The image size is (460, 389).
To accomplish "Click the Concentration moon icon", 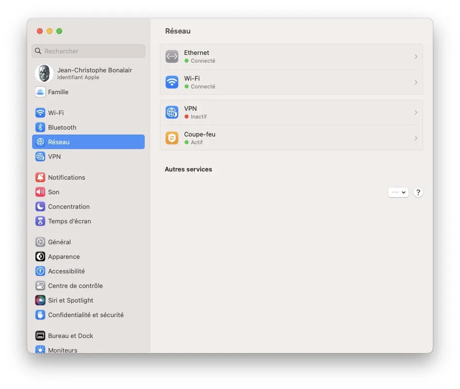I will 40,206.
